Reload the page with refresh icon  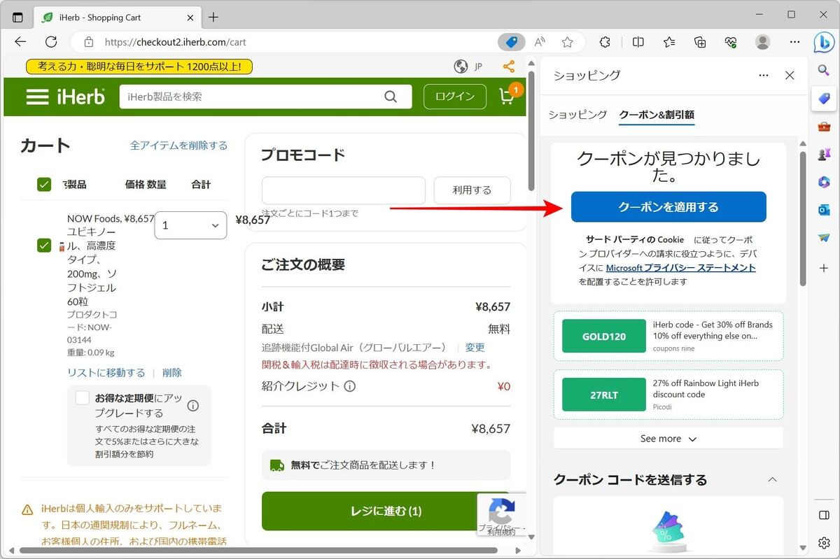click(x=51, y=42)
